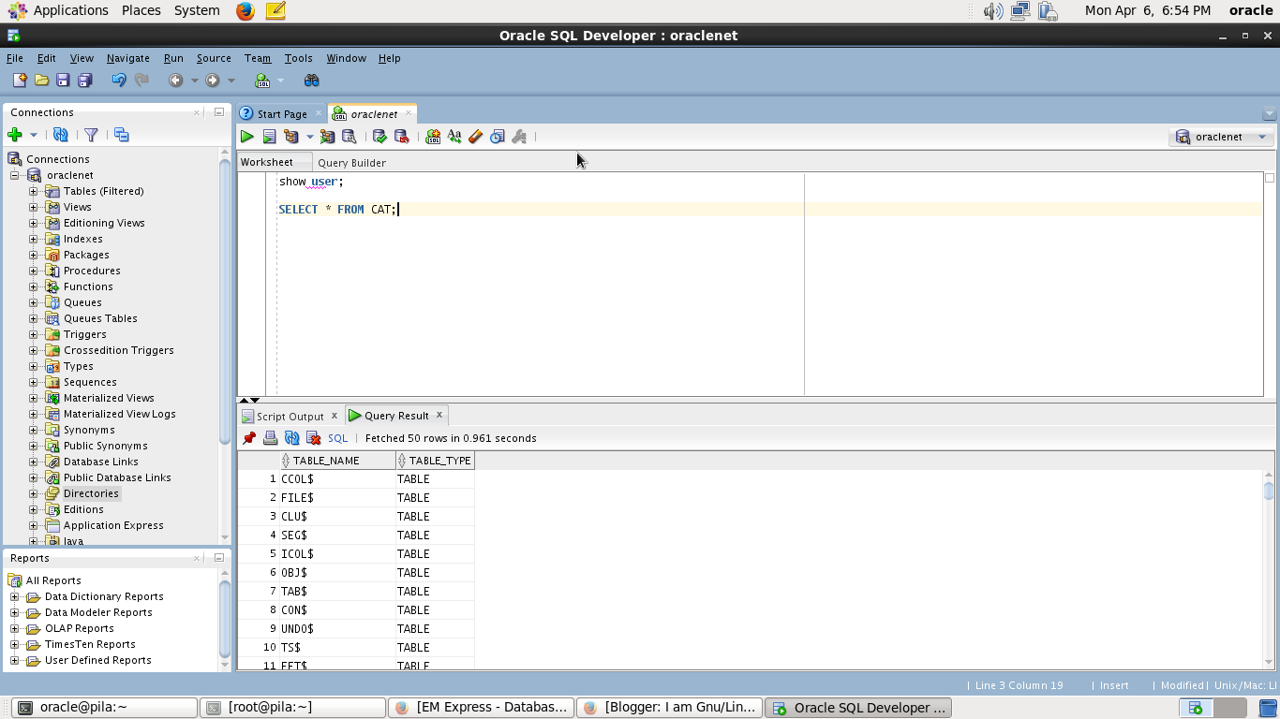
Task: Launch Firefox from the top panel
Action: 246,11
